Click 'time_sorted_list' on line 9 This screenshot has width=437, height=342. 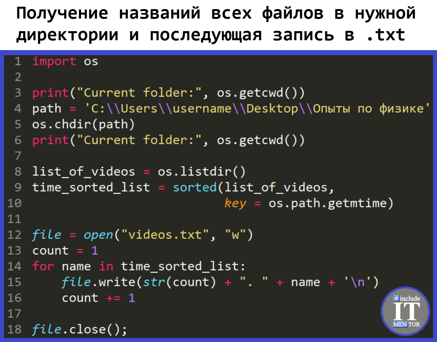[x=91, y=187]
